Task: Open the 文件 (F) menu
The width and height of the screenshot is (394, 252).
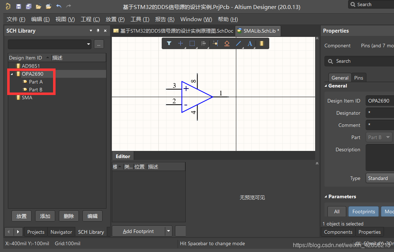Action: click(16, 19)
